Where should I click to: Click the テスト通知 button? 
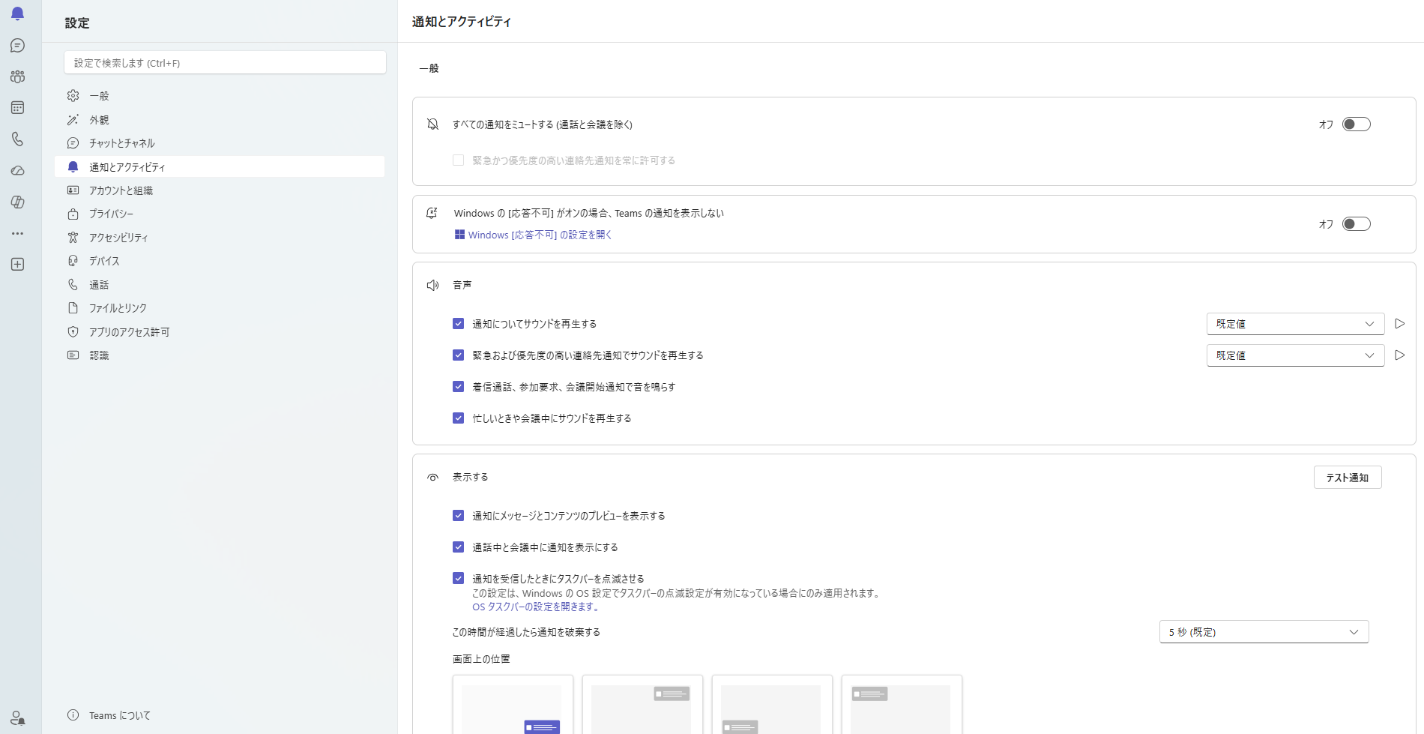click(x=1348, y=478)
